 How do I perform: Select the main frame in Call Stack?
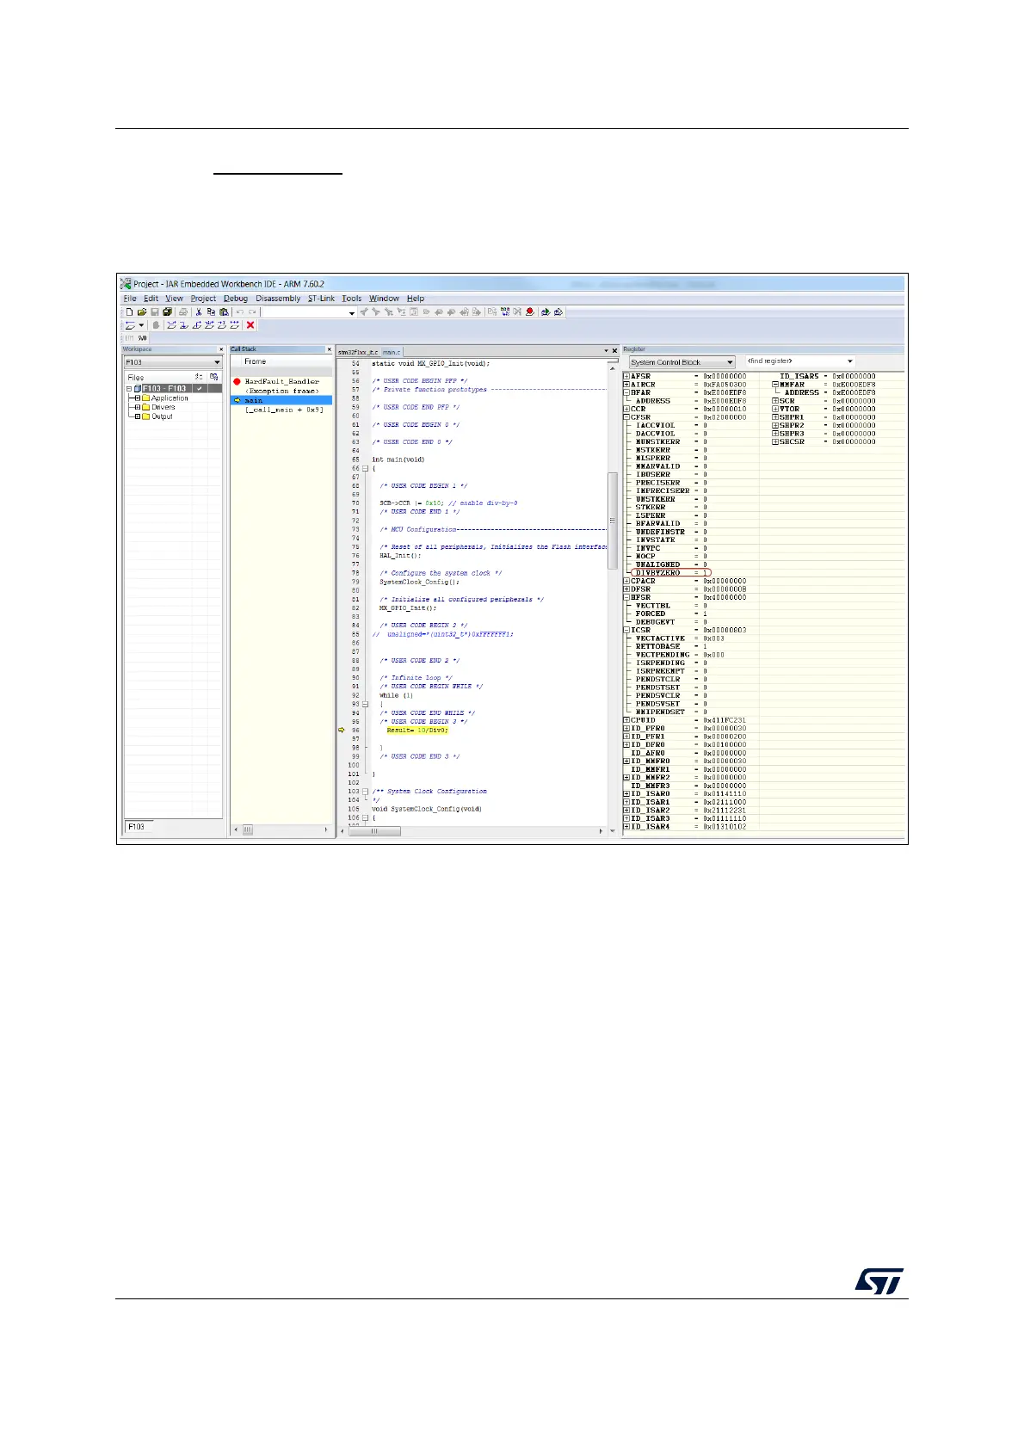[281, 400]
